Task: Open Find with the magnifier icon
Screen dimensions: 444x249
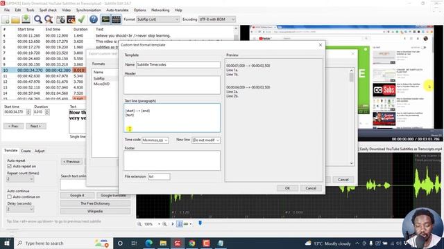Action: [38, 19]
